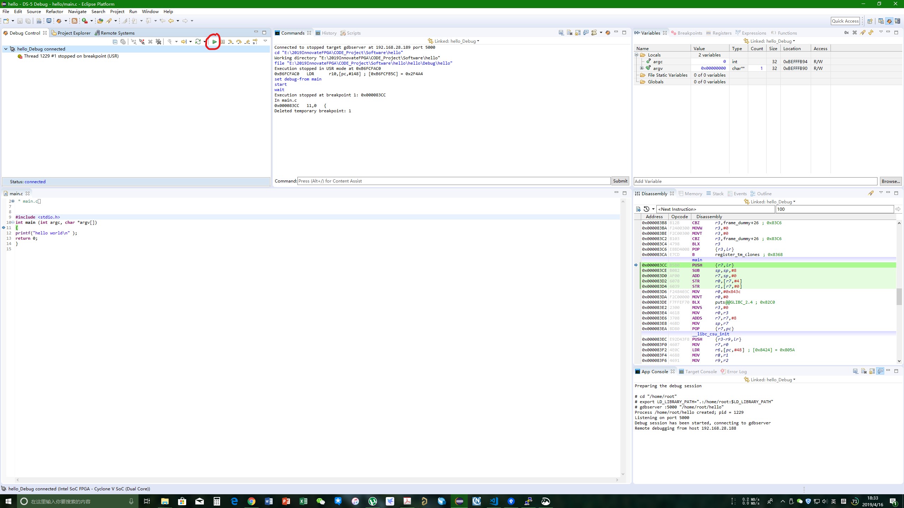Viewport: 904px width, 508px height.
Task: Toggle hexadecimal 0x display in Variables
Action: [x=846, y=32]
